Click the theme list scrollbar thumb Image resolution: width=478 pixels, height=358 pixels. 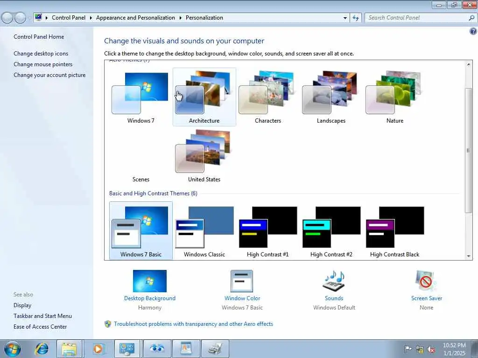pyautogui.click(x=469, y=151)
